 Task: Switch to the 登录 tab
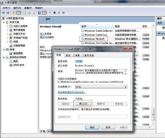pos(68,56)
